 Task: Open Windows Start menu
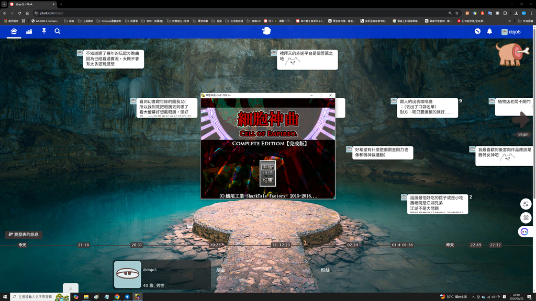tap(5, 297)
